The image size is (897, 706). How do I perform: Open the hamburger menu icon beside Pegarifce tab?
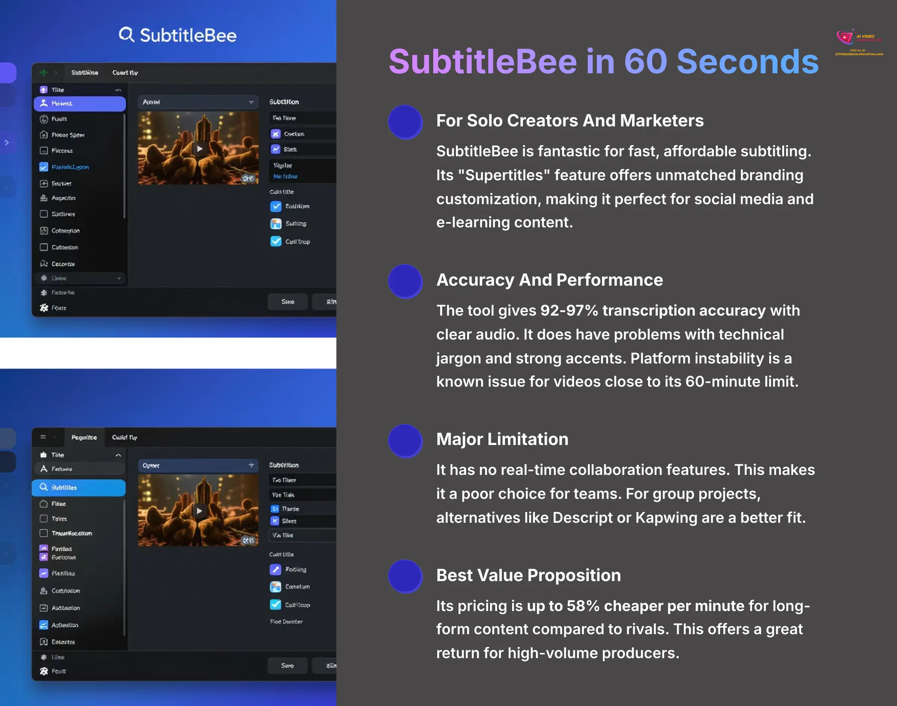click(43, 437)
